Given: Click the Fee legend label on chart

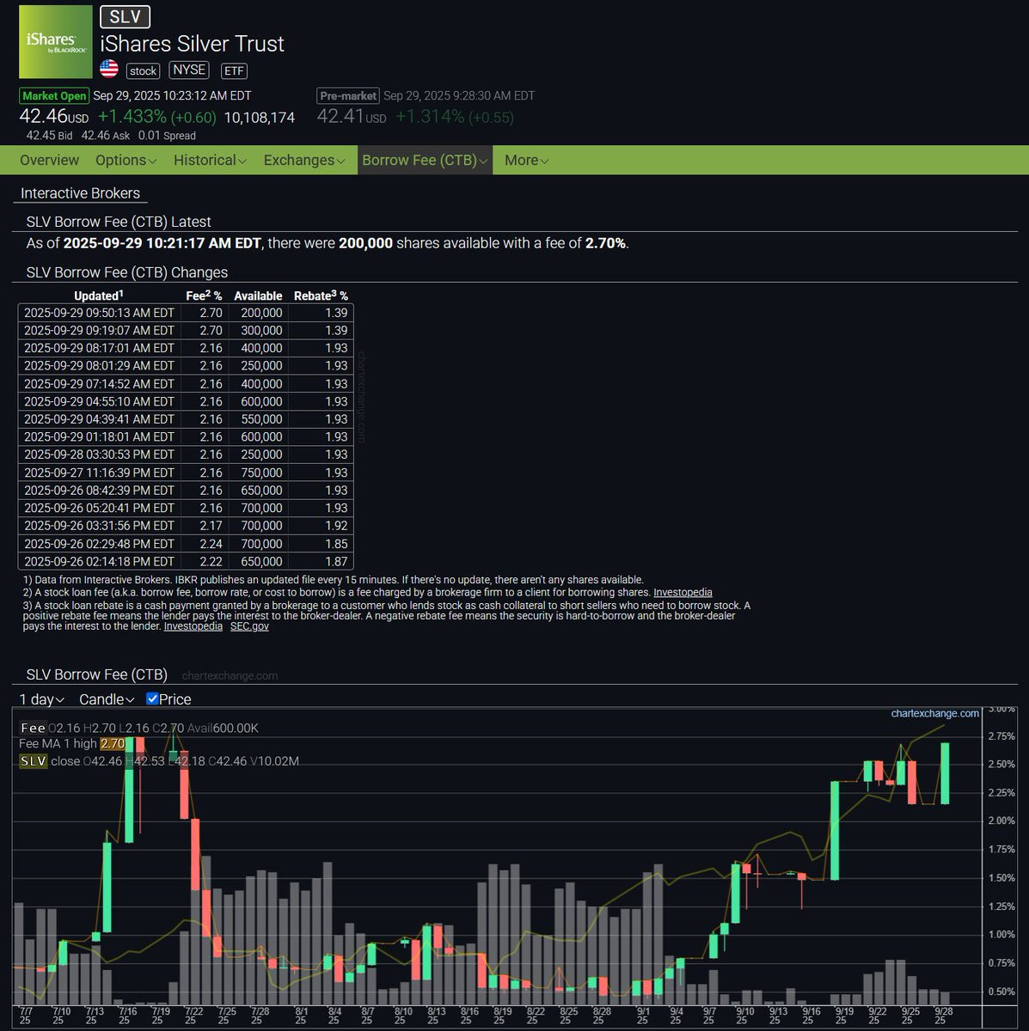Looking at the screenshot, I should click(x=32, y=728).
